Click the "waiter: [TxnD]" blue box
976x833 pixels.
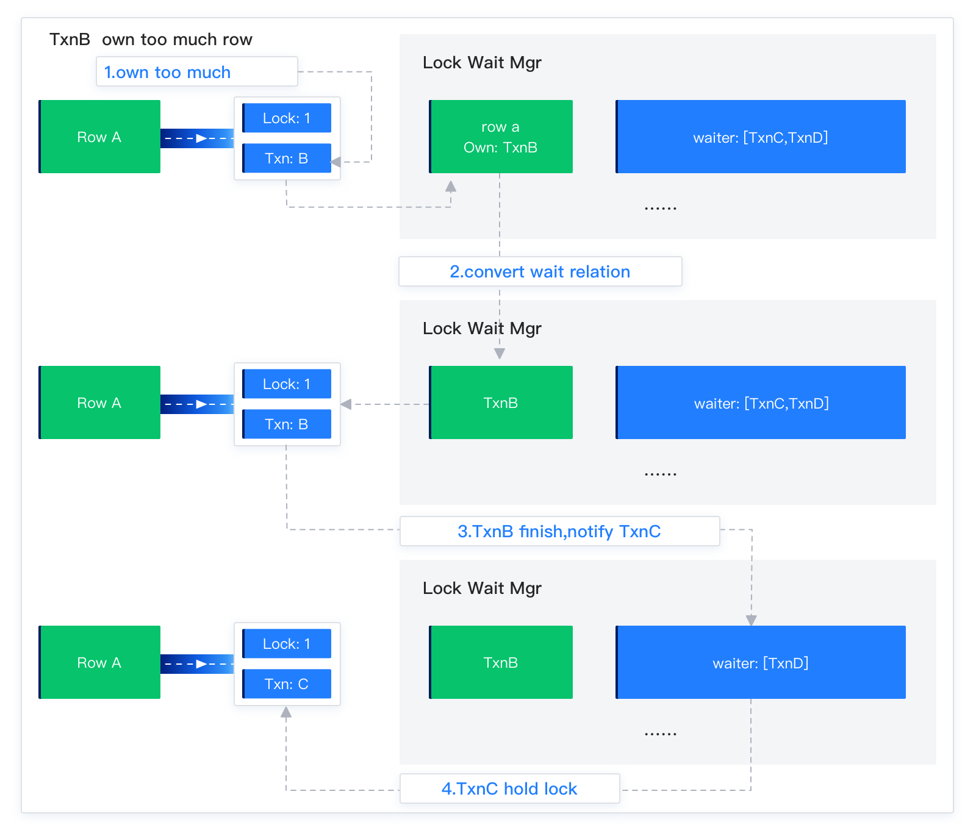(x=761, y=662)
